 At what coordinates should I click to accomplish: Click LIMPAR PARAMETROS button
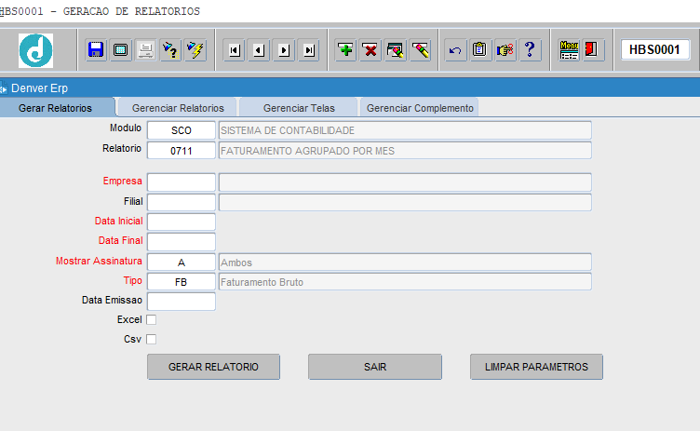point(536,367)
